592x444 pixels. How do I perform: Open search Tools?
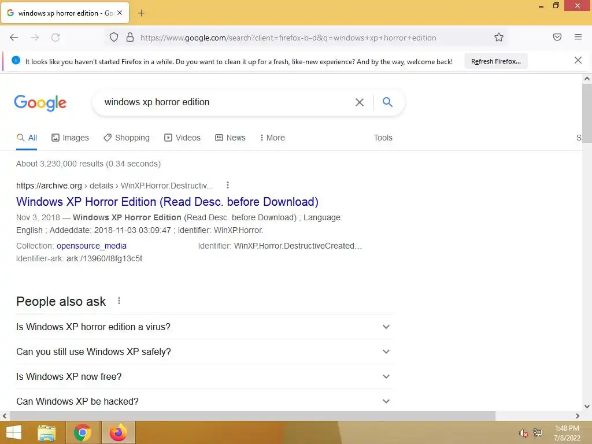pos(383,138)
